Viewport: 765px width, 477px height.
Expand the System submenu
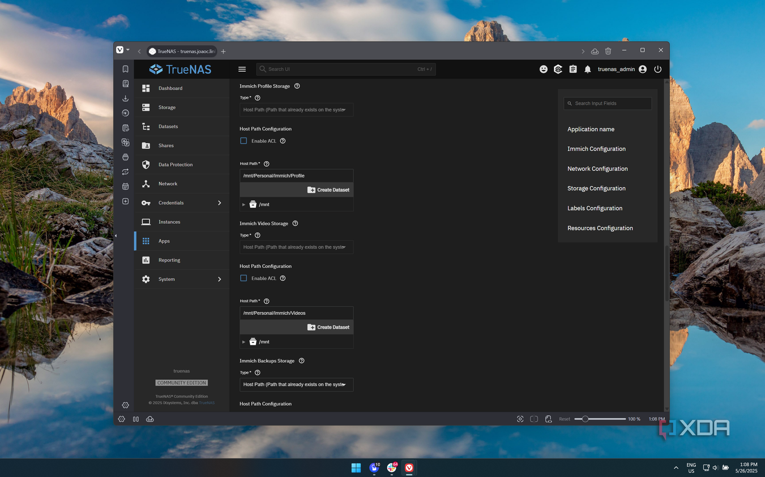tap(182, 279)
